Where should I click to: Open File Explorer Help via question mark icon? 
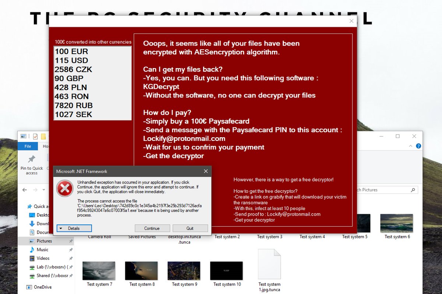418,146
